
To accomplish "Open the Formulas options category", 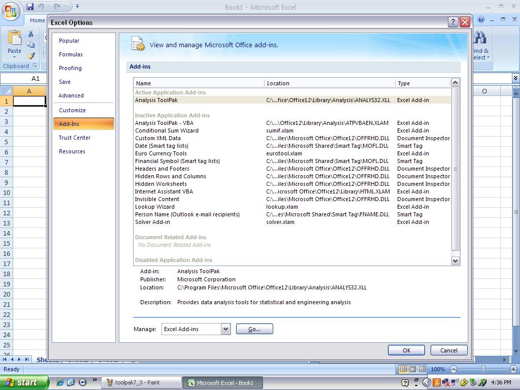I will 71,54.
